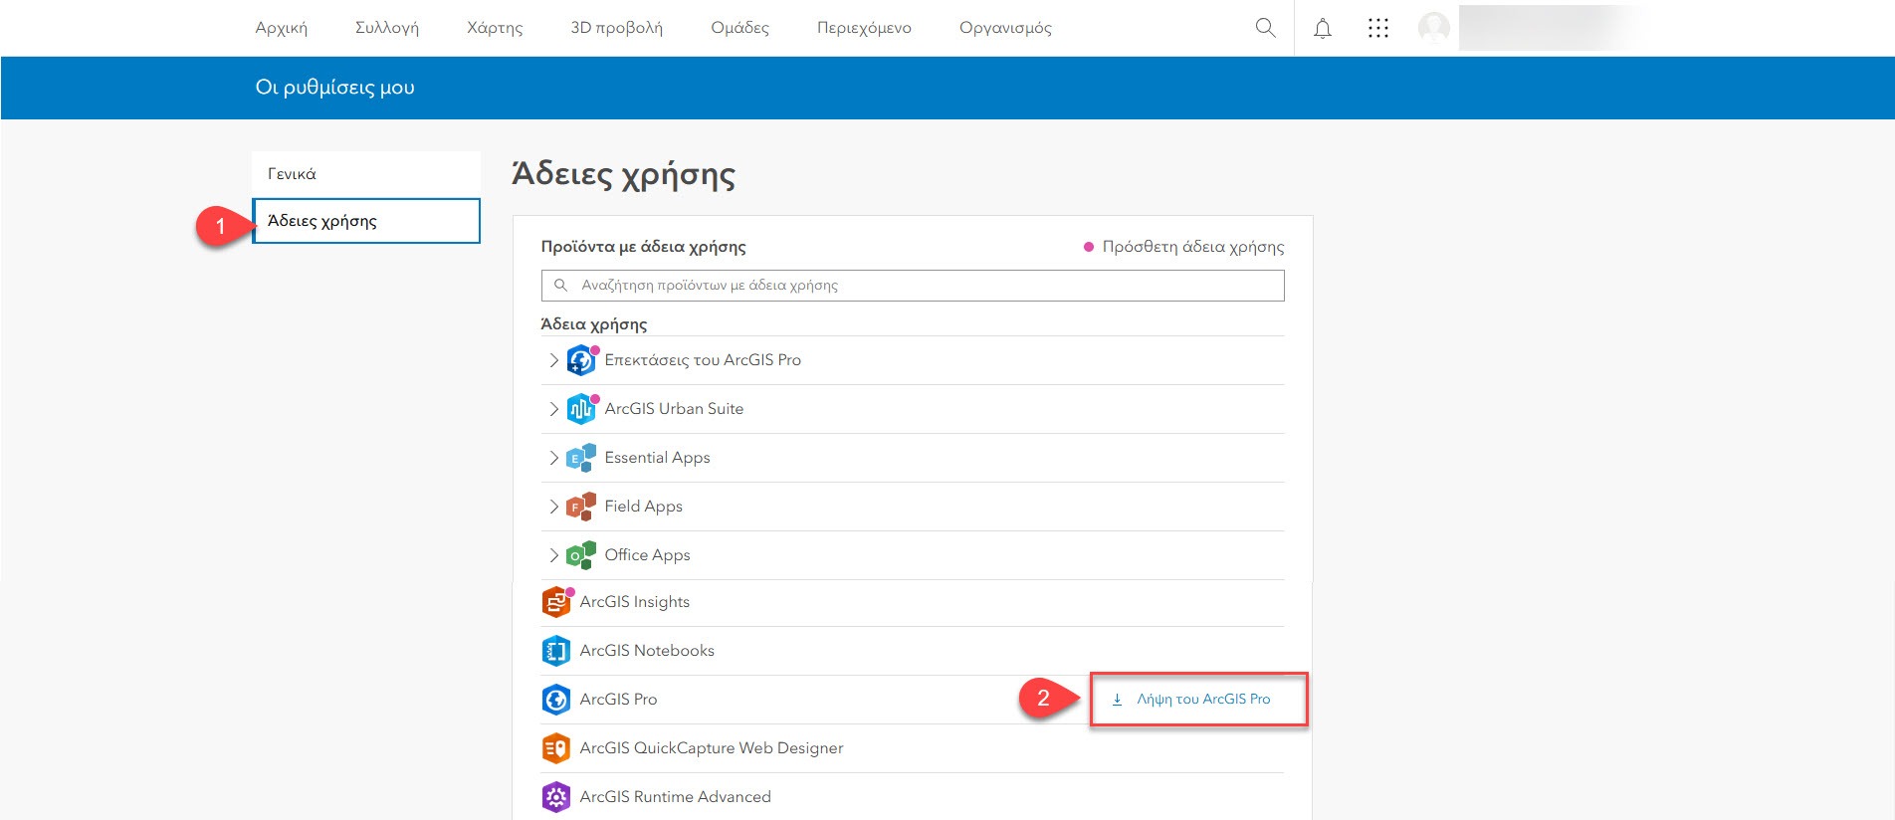Click ArcGIS Insights text
Image resolution: width=1895 pixels, height=820 pixels.
tap(635, 602)
